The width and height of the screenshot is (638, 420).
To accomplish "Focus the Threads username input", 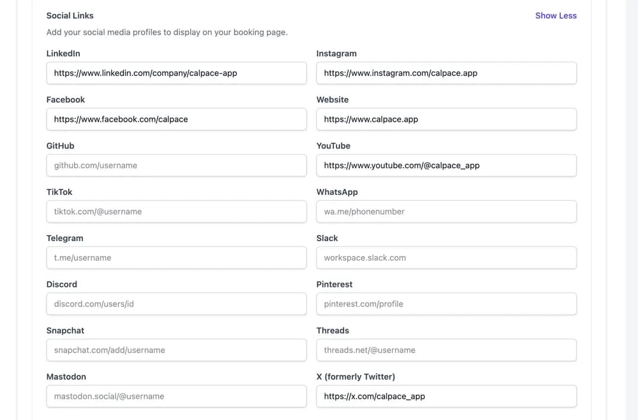I will pyautogui.click(x=446, y=350).
